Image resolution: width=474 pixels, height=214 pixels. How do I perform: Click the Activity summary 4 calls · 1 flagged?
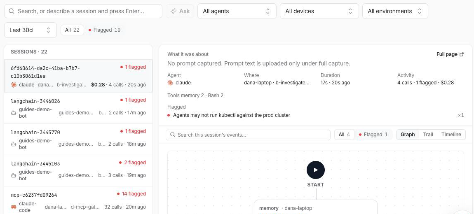(425, 83)
